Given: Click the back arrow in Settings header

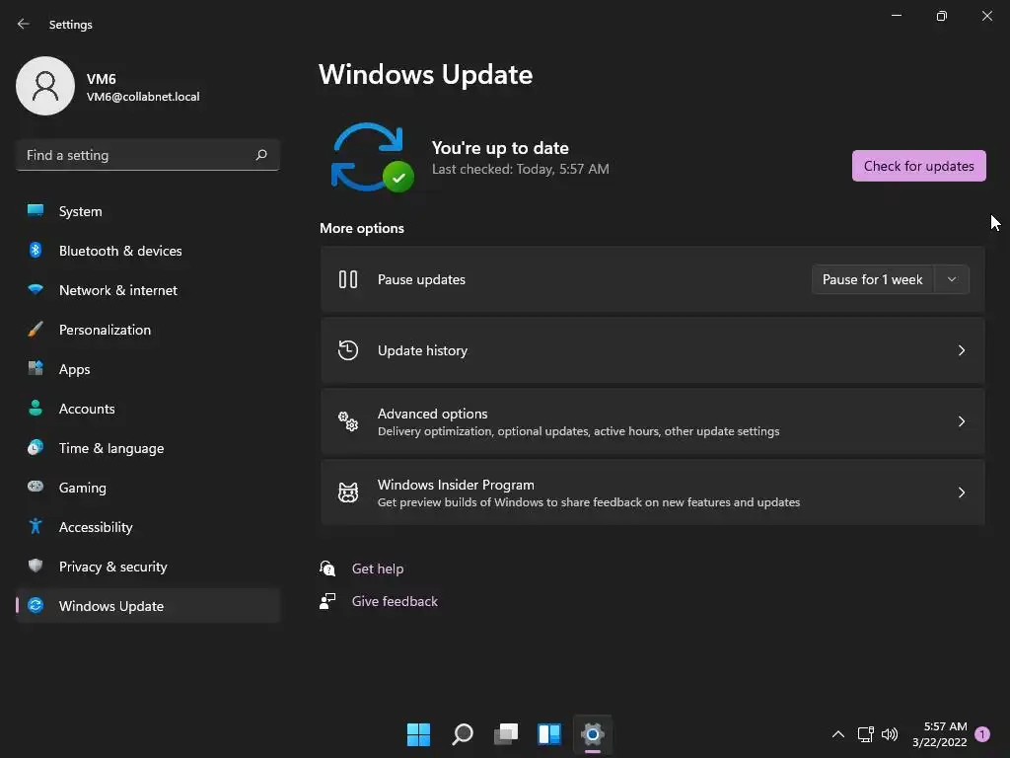Looking at the screenshot, I should coord(24,24).
